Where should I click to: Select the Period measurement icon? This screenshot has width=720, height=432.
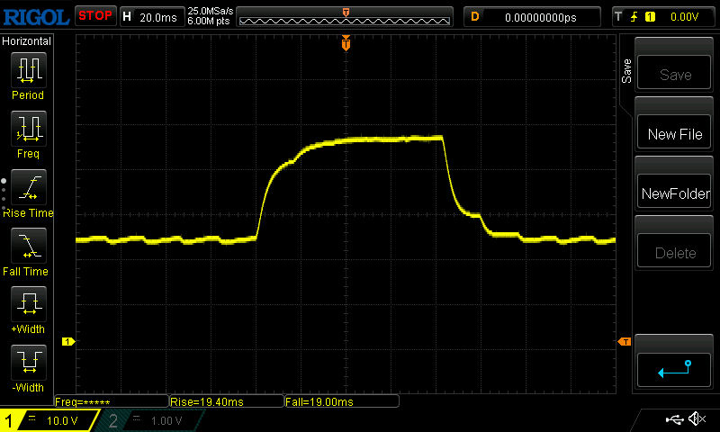[28, 69]
